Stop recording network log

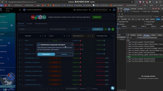point(118,11)
